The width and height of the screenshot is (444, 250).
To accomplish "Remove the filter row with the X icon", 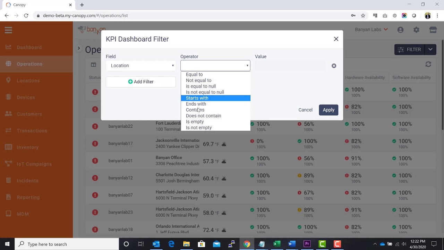I will (x=334, y=66).
